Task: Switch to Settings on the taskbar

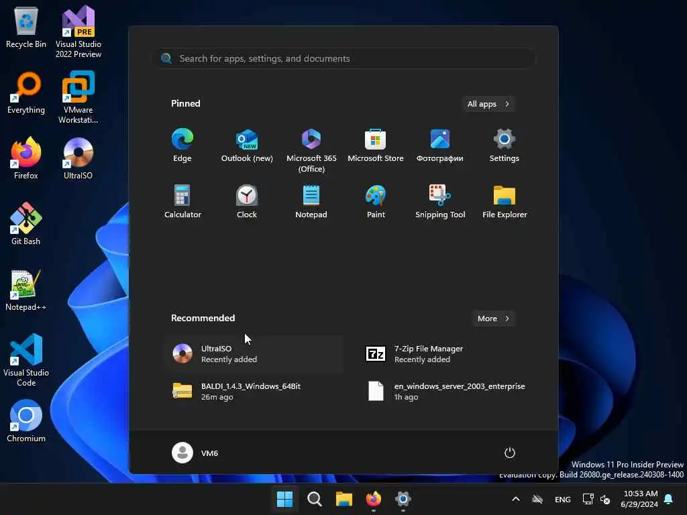Action: click(x=403, y=499)
